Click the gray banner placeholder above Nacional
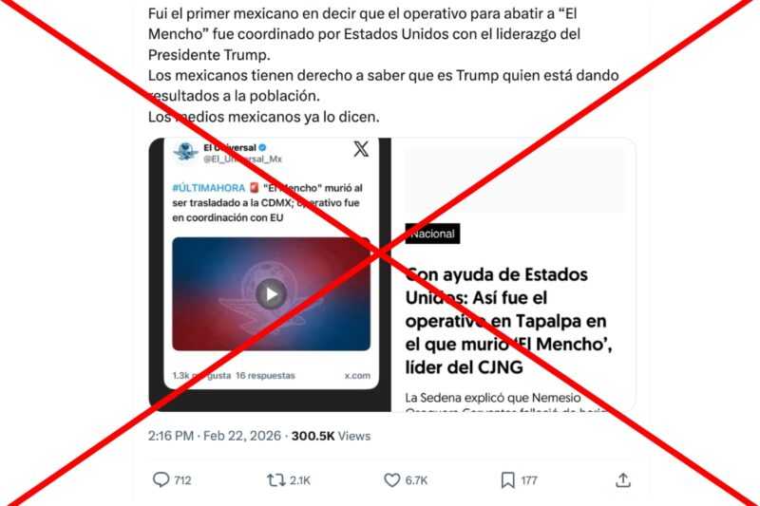This screenshot has height=506, width=760. pos(514,180)
